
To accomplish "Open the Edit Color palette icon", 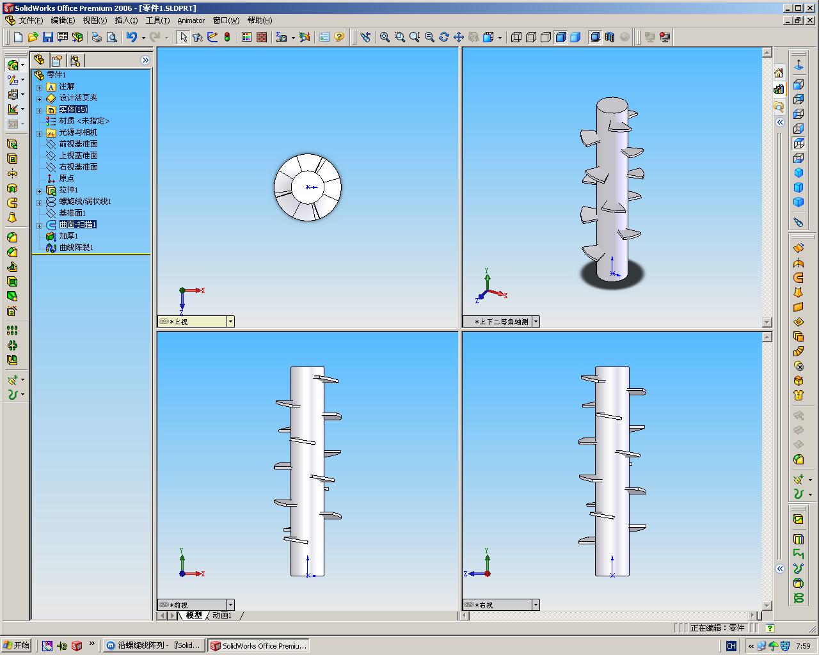I will pyautogui.click(x=246, y=37).
